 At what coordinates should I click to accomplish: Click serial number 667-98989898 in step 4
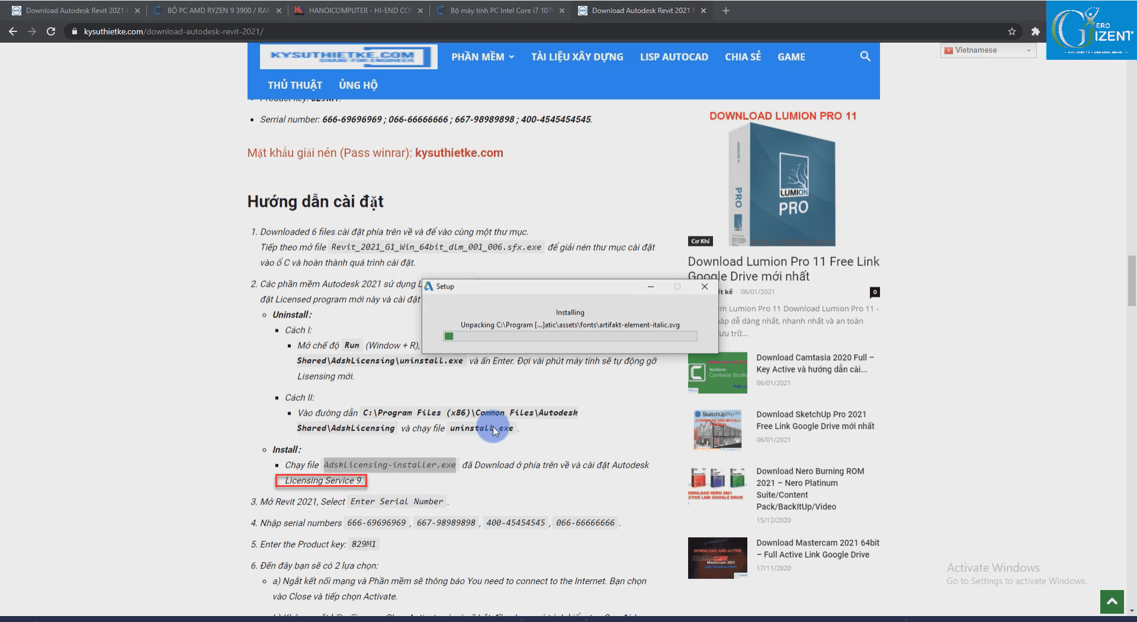click(446, 523)
